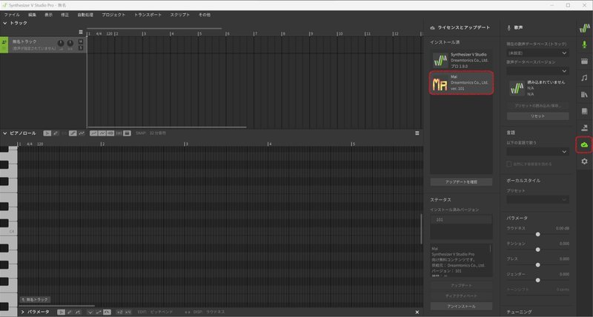
Task: Open the current voice database dropdown
Action: point(537,53)
